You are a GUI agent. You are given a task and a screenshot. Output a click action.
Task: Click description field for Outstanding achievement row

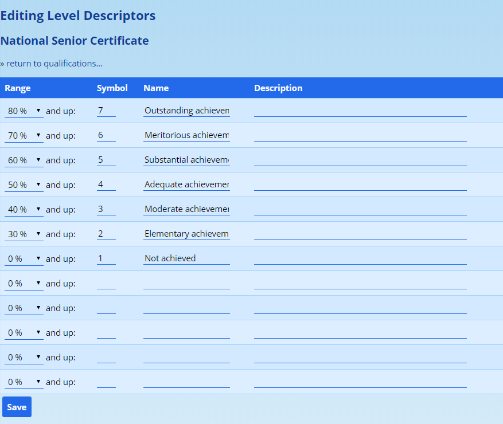tap(360, 111)
